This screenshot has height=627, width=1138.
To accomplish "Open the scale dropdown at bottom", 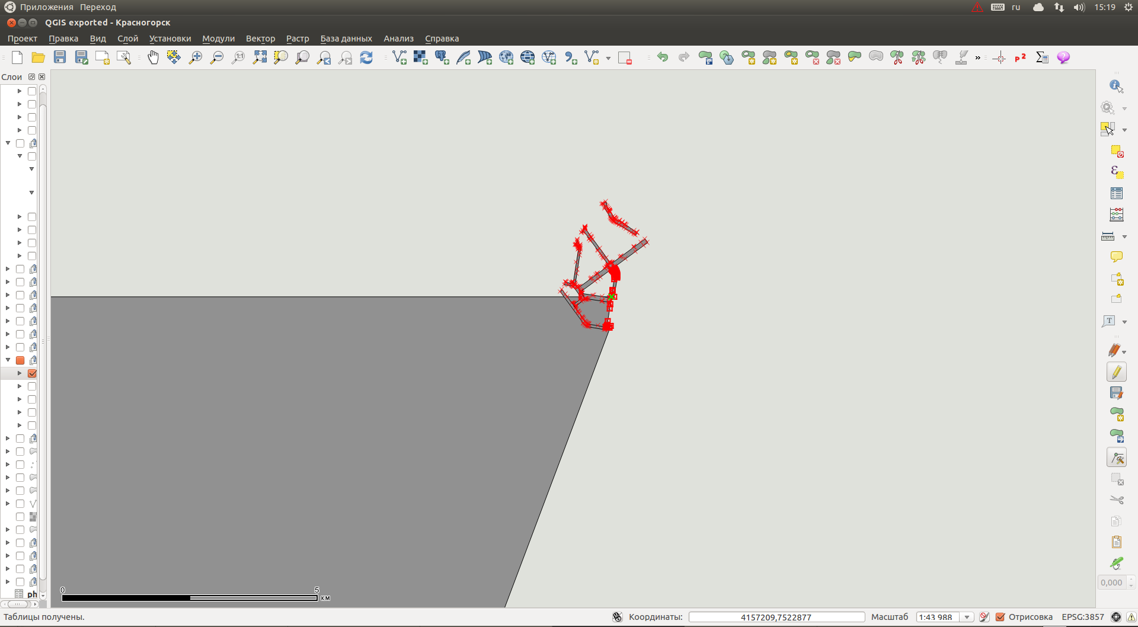I will (968, 617).
